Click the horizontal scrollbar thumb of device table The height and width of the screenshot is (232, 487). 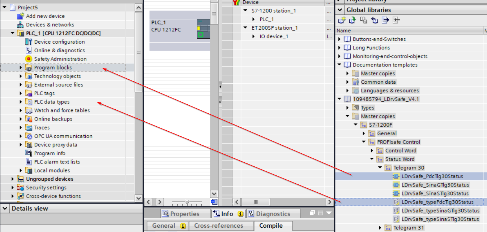pyautogui.click(x=256, y=202)
